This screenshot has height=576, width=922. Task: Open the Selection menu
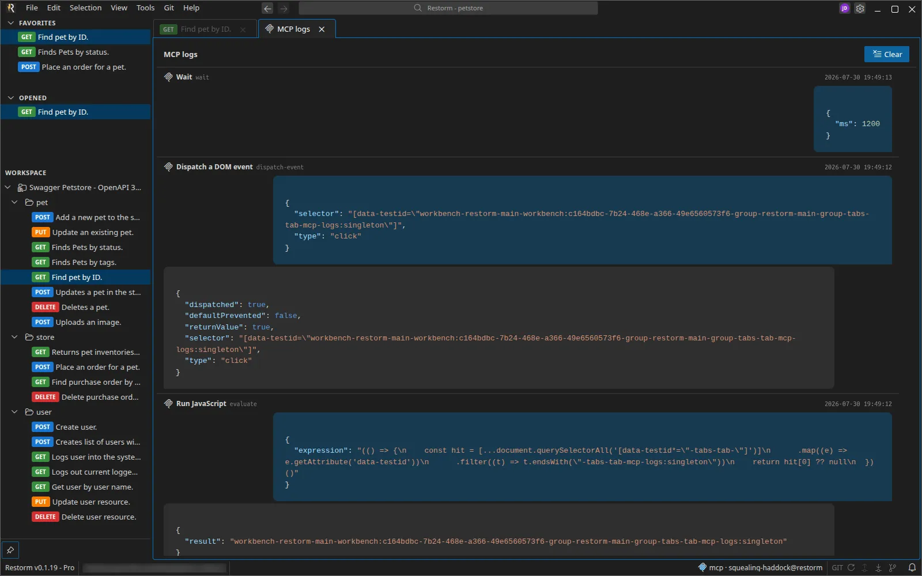pos(85,8)
